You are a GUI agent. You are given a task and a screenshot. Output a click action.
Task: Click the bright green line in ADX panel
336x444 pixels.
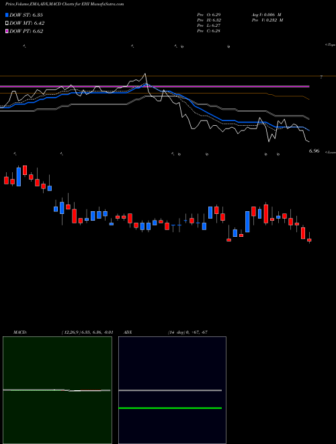[170, 408]
